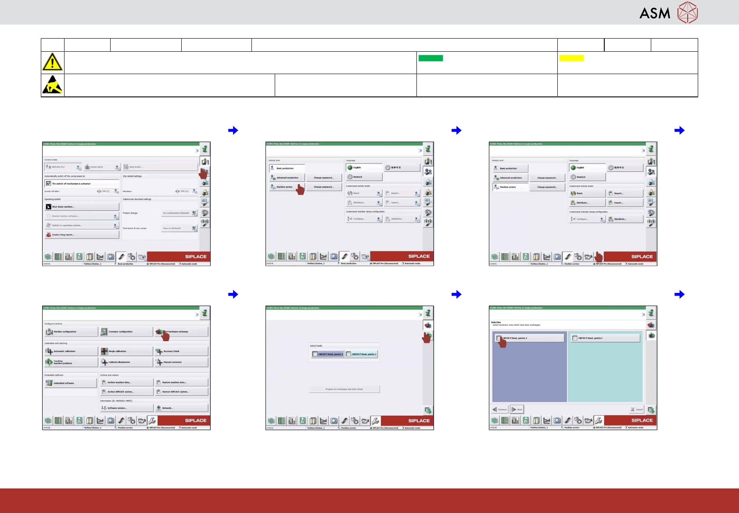Click Next in the Selection wizard
This screenshot has width=739, height=513.
point(517,410)
